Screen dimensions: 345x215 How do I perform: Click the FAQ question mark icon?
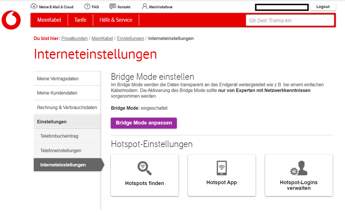coord(87,6)
